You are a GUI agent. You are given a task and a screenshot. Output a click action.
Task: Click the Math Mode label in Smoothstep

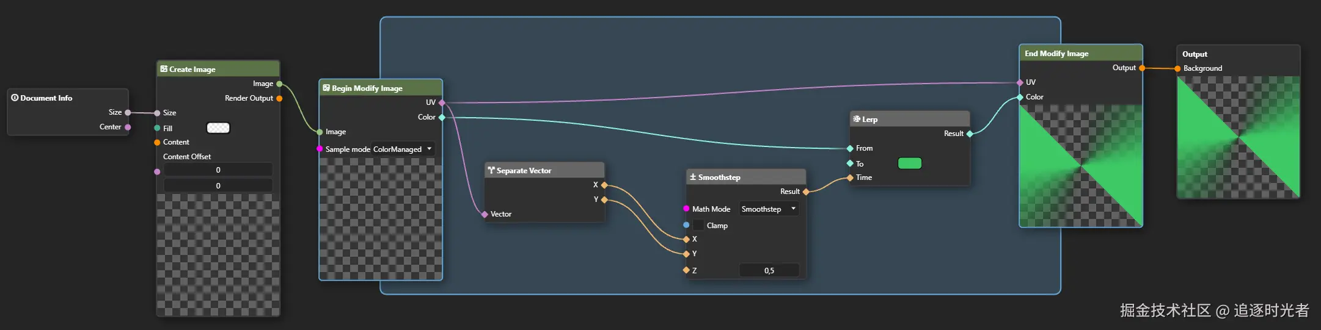click(711, 209)
